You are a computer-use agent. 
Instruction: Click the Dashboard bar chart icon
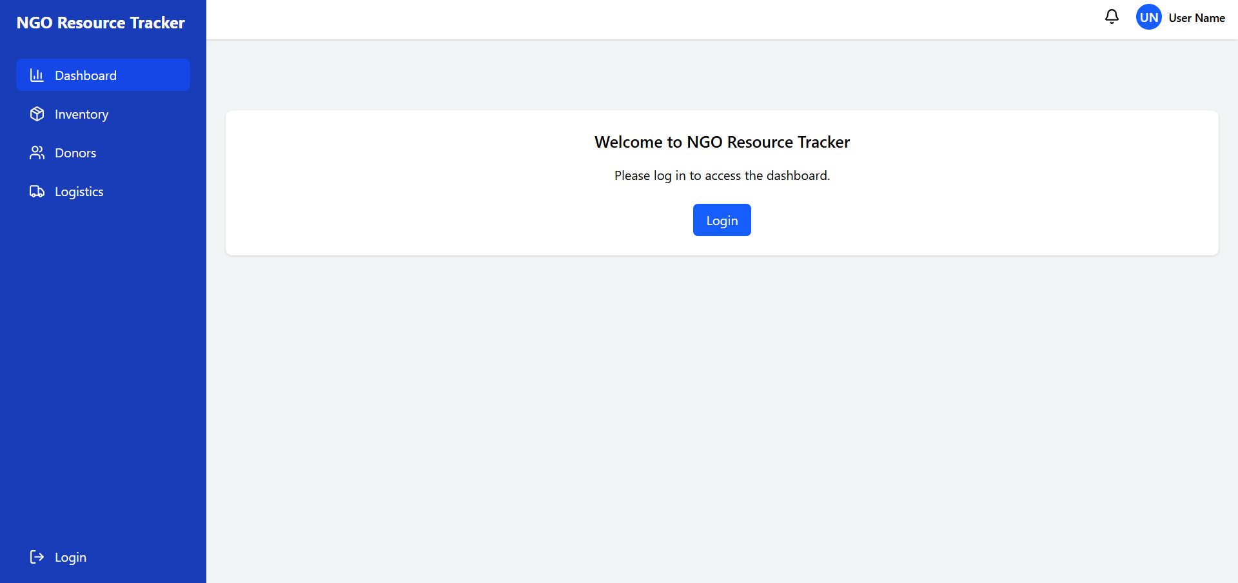pyautogui.click(x=37, y=75)
